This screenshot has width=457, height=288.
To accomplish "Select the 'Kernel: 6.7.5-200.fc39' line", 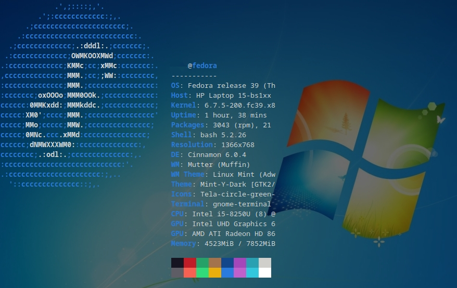I will [x=223, y=106].
